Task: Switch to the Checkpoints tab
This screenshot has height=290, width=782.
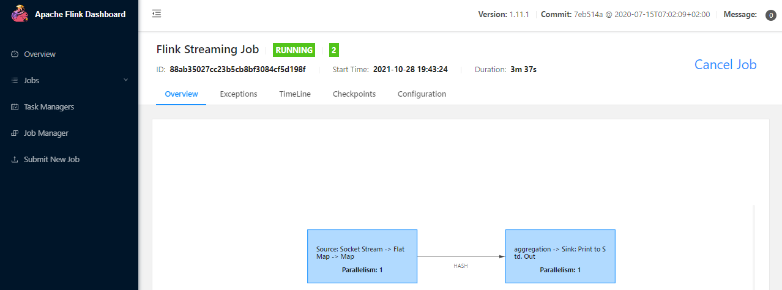Action: pos(354,94)
